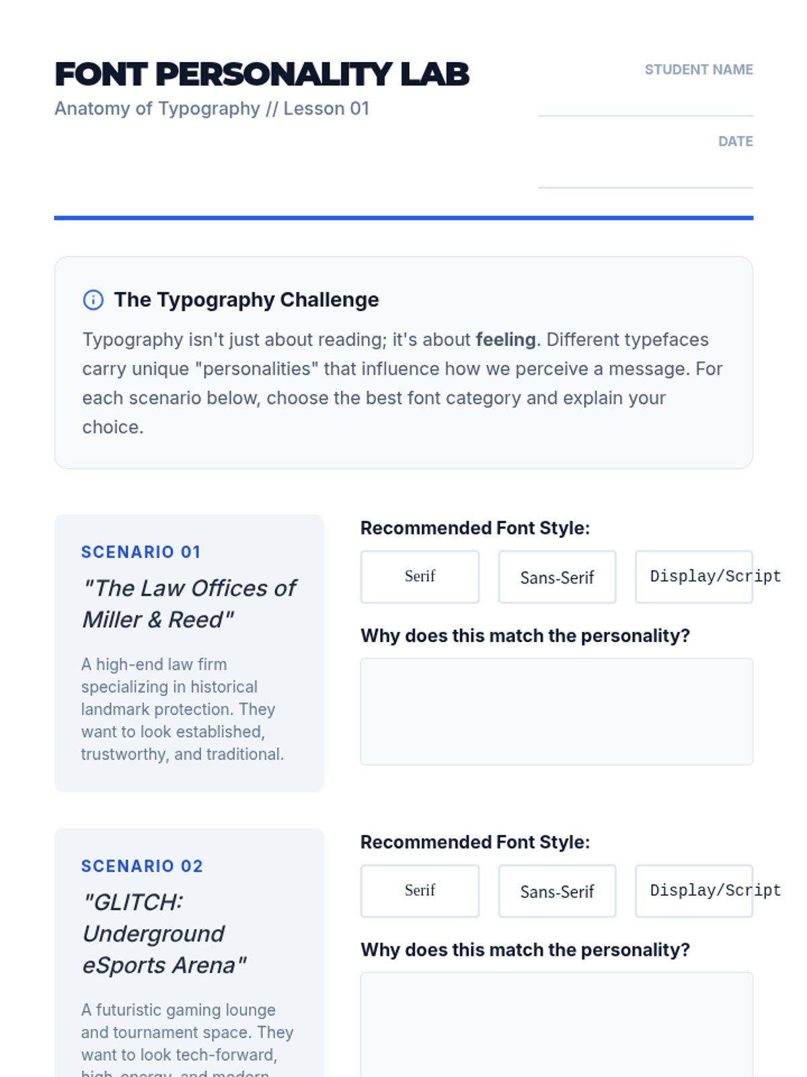Select Sans-Serif option for Scenario 02

[x=557, y=891]
